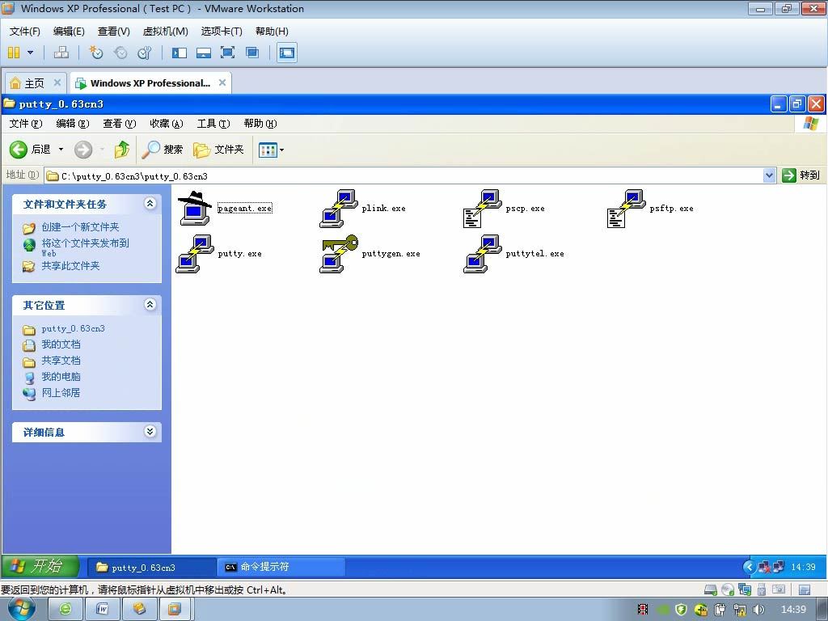Click Explorer Search magnifier button
The height and width of the screenshot is (621, 828).
click(x=162, y=150)
